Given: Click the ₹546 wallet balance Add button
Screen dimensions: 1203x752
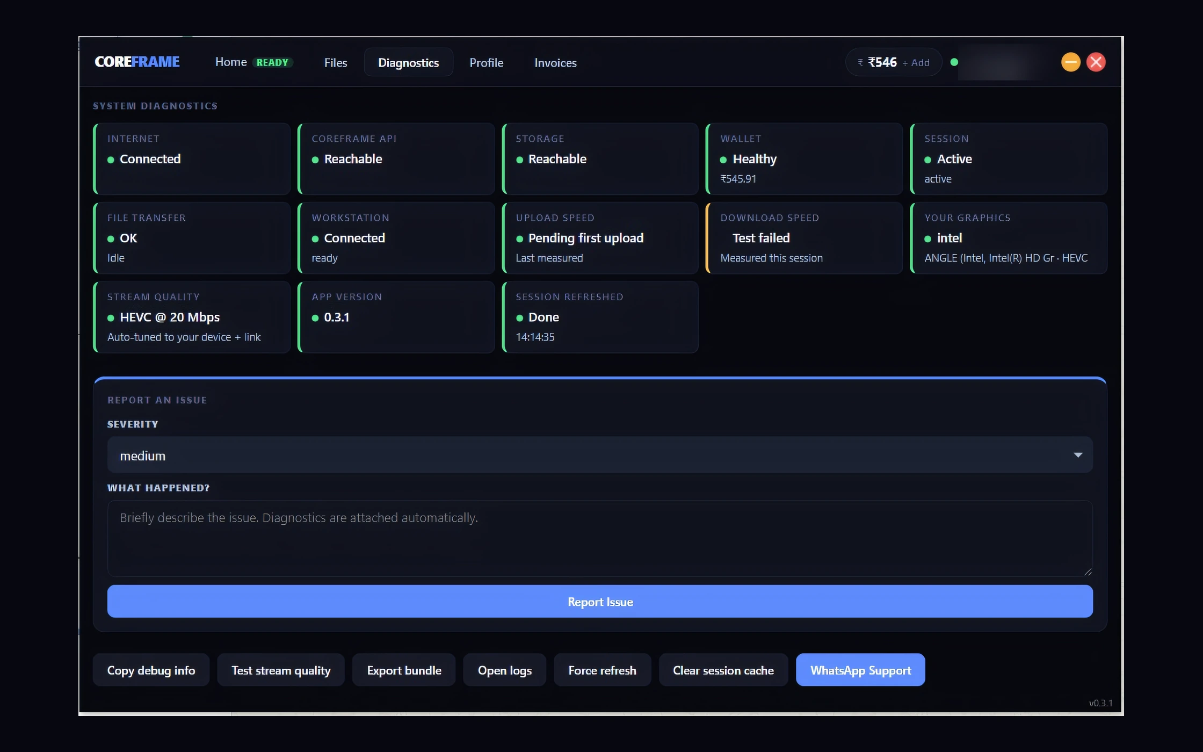Looking at the screenshot, I should coord(893,62).
